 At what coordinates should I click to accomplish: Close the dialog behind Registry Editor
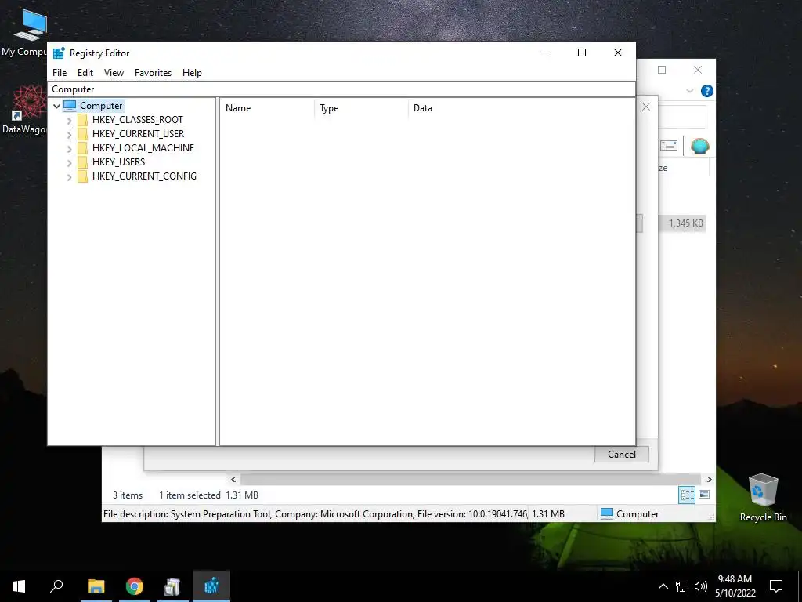[x=646, y=107]
